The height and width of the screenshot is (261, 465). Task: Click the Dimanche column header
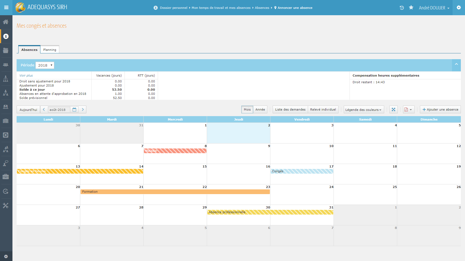(x=429, y=119)
